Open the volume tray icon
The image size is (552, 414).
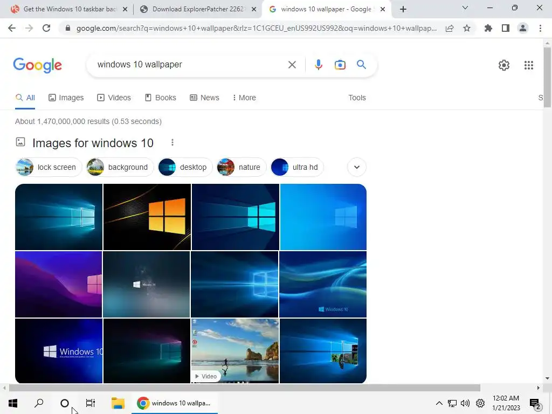pos(465,403)
